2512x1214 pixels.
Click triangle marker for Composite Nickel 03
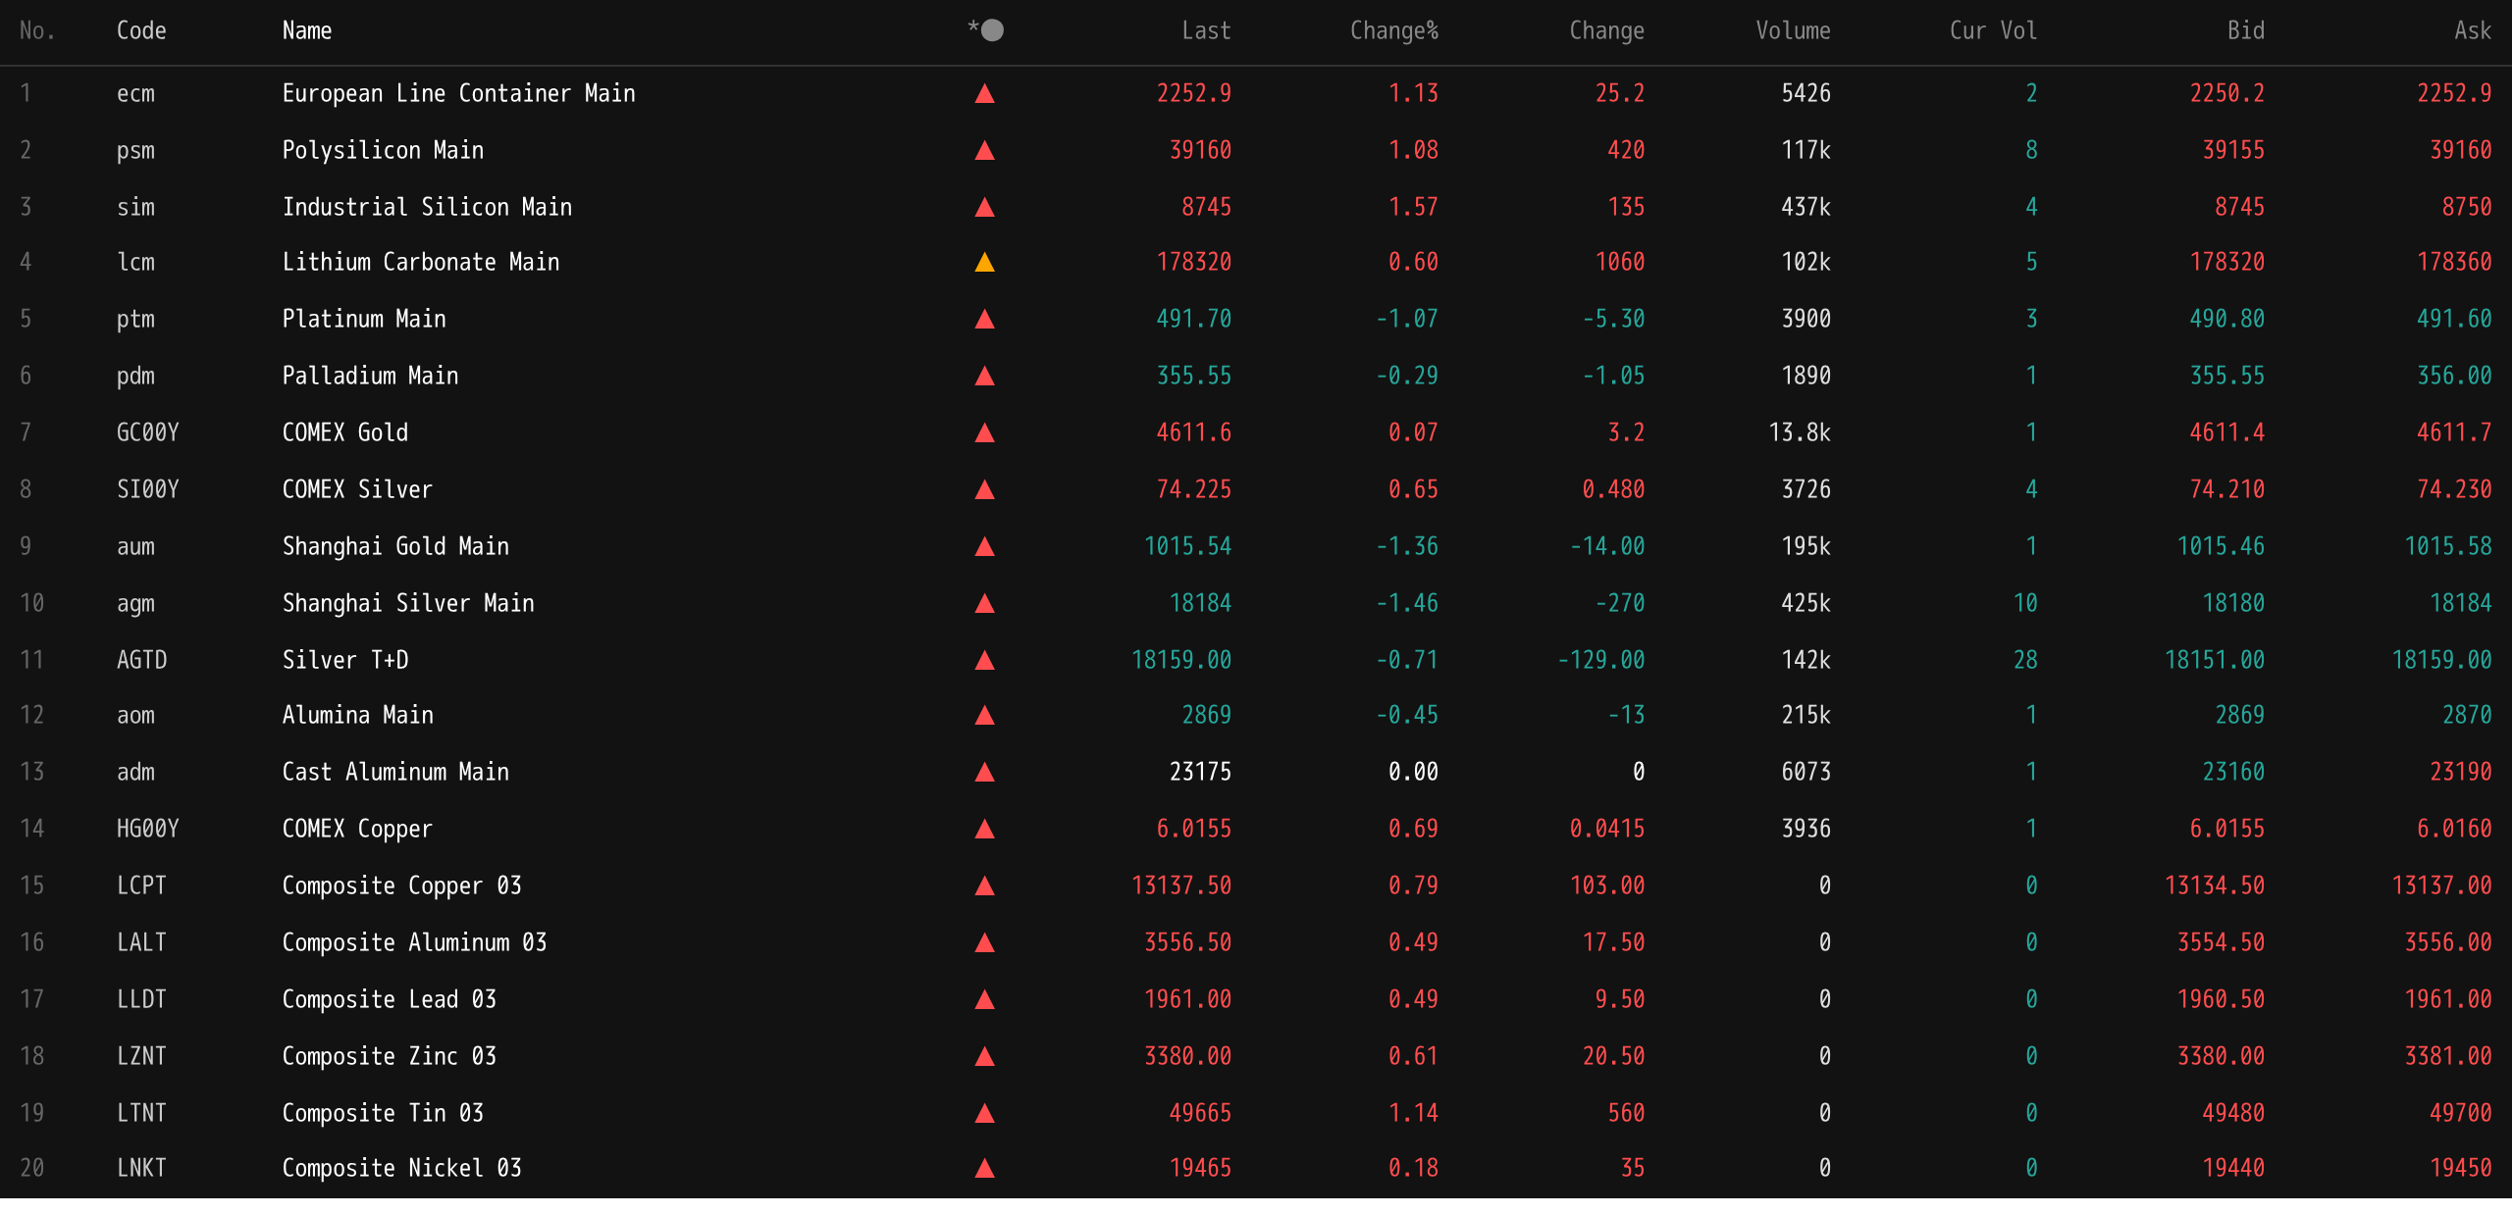tap(984, 1169)
